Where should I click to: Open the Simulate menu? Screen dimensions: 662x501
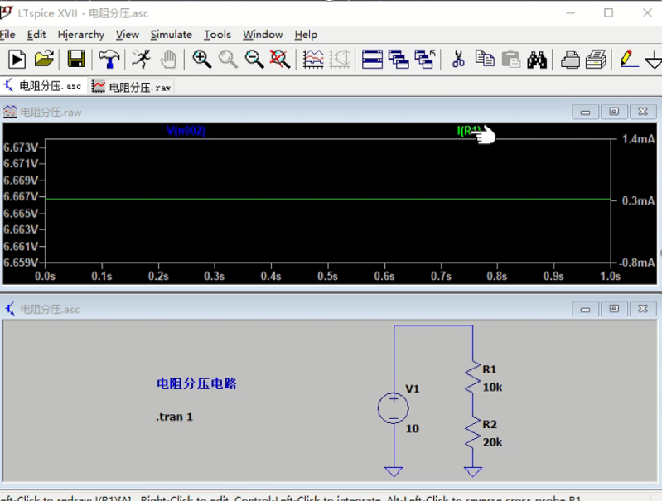tap(171, 34)
